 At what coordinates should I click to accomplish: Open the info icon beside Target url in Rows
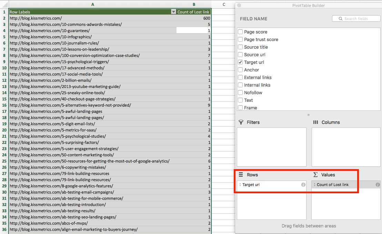[303, 185]
